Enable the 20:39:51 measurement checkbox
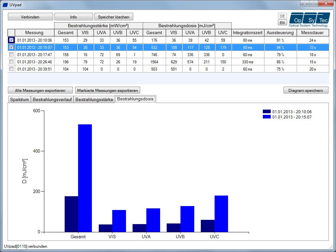The height and width of the screenshot is (252, 336). tap(11, 69)
